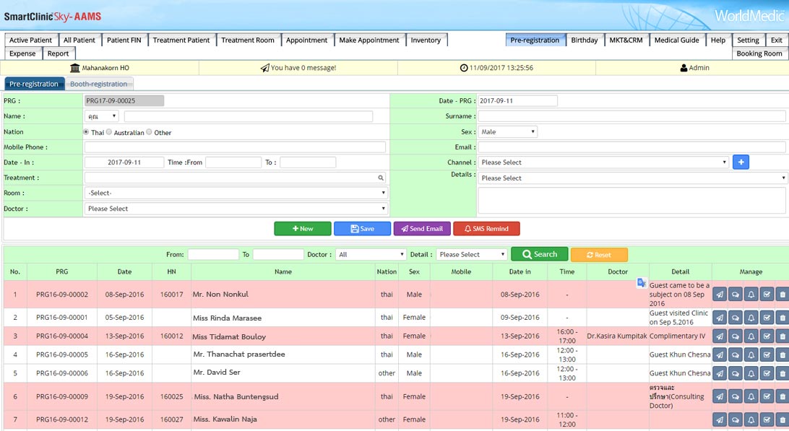Open the Sex dropdown showing Male
This screenshot has height=431, width=789.
coord(508,132)
